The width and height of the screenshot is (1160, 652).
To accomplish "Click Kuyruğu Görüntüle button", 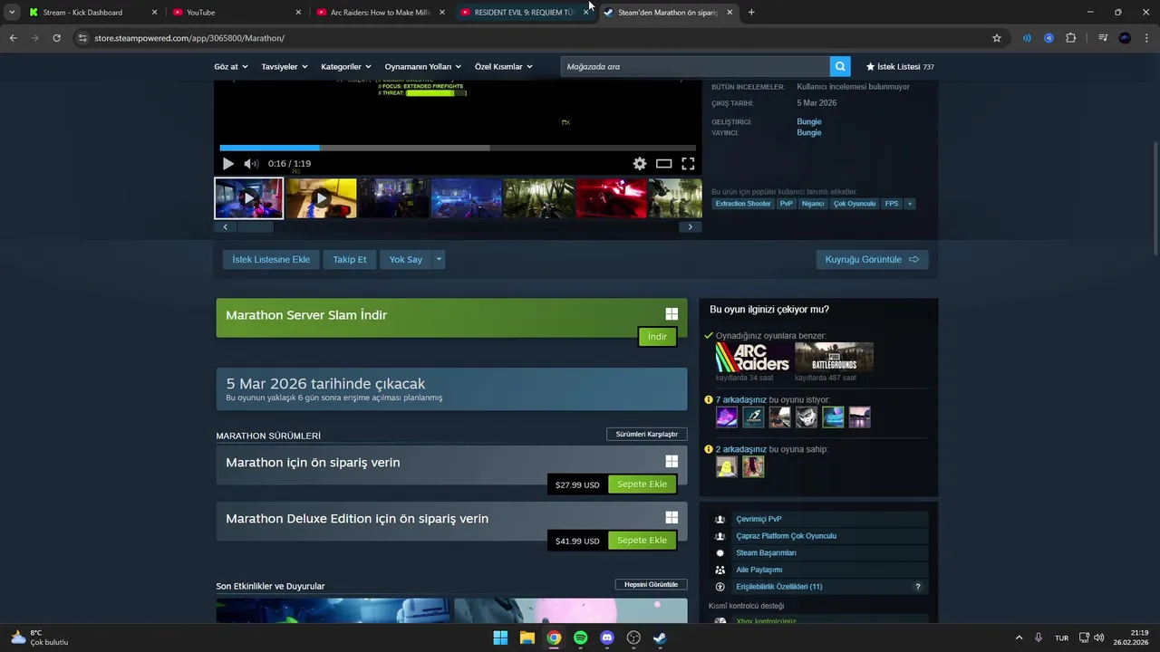I will click(x=872, y=259).
